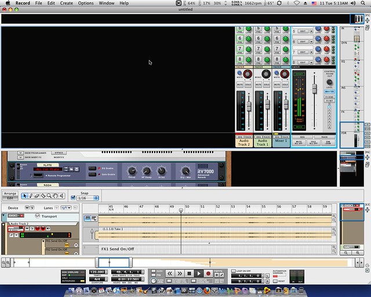The height and width of the screenshot is (297, 371).
Task: Click the Record transport button
Action: coord(208,274)
